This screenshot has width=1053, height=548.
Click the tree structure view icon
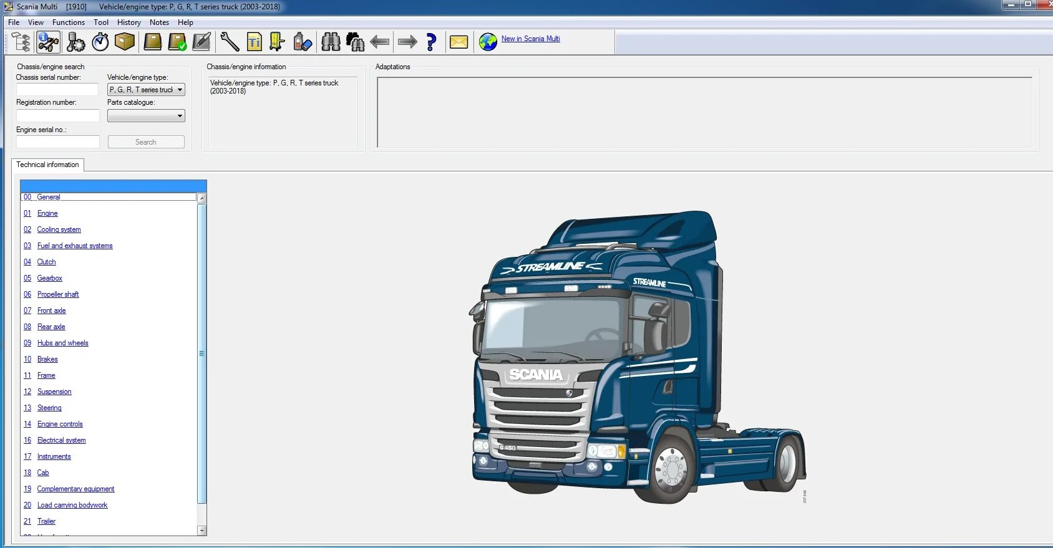21,42
